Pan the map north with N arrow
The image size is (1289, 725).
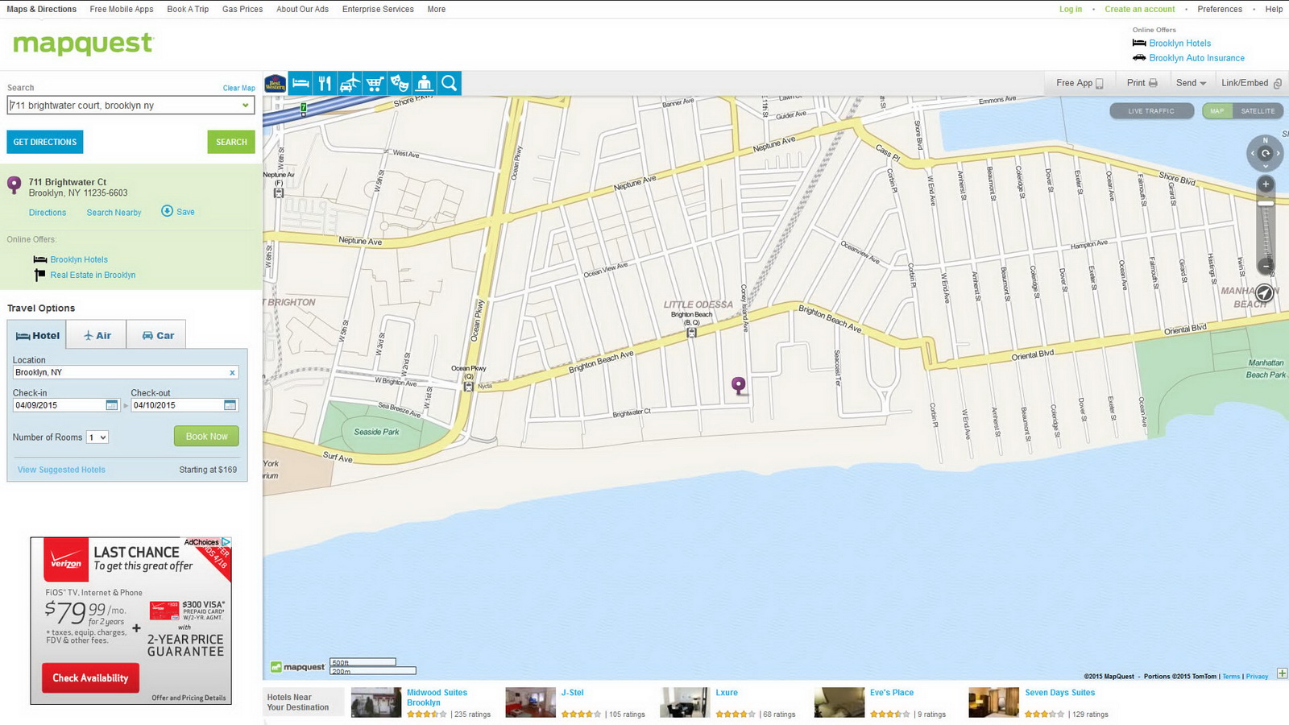point(1266,140)
